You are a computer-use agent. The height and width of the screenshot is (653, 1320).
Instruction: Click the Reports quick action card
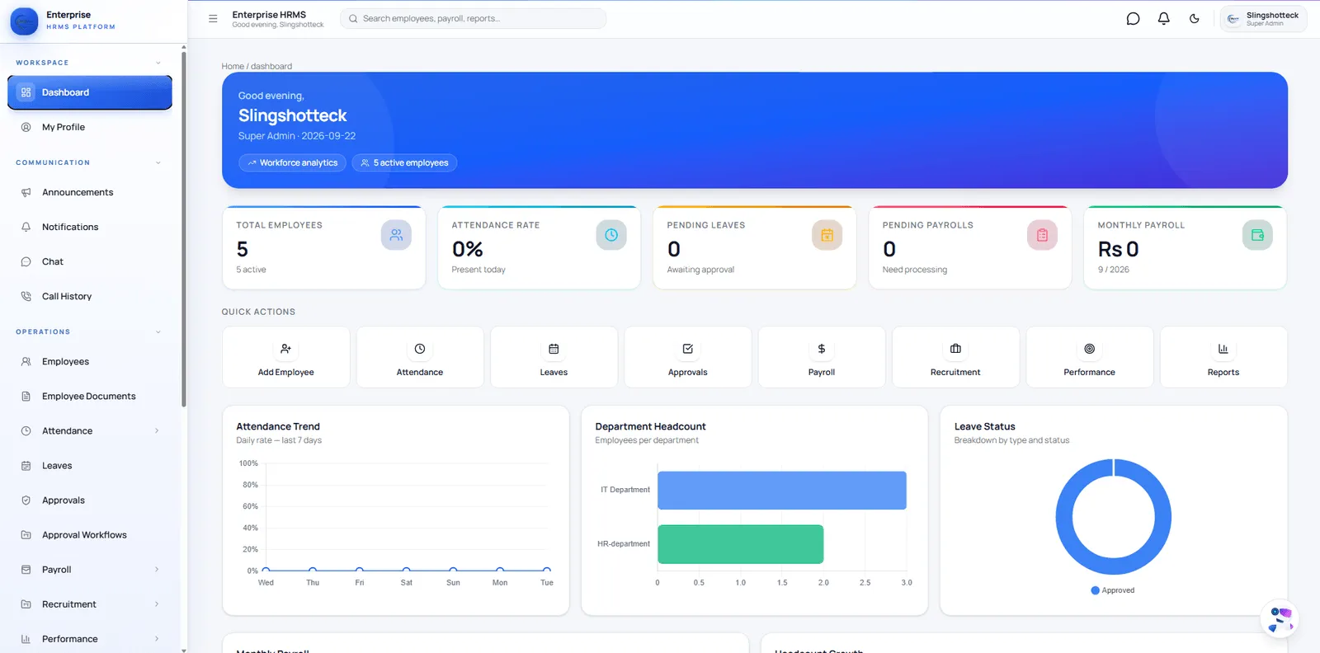point(1223,357)
